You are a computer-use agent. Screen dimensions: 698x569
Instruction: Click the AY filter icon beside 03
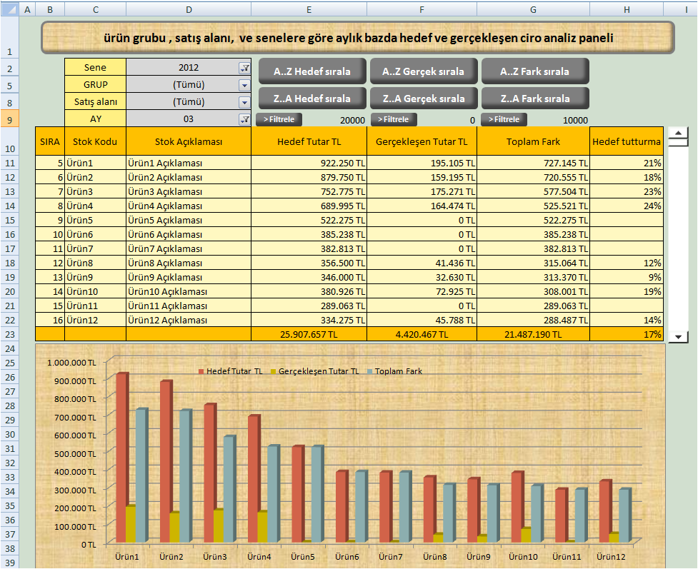point(244,119)
